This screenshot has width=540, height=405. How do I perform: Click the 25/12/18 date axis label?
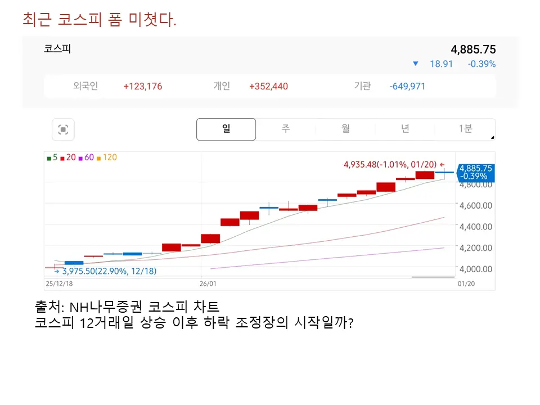[x=59, y=283]
